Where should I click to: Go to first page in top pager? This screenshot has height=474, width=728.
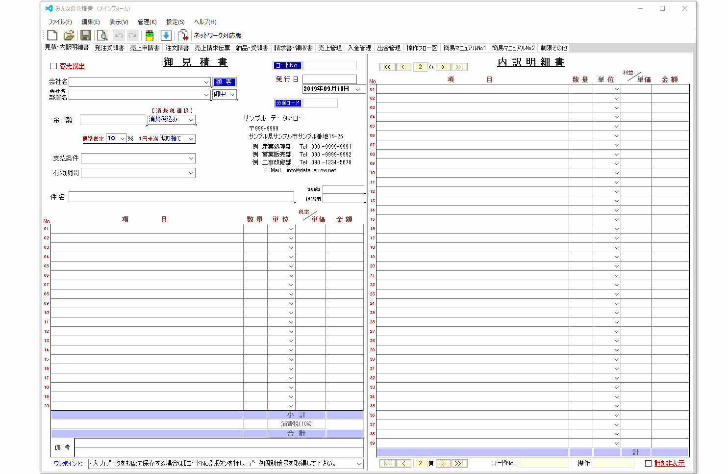pyautogui.click(x=387, y=67)
